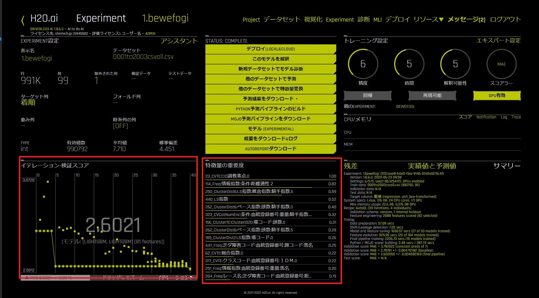Image resolution: width=539 pixels, height=298 pixels.
Task: Open dataset link 0001to2003csvall.csv
Action: (143, 57)
